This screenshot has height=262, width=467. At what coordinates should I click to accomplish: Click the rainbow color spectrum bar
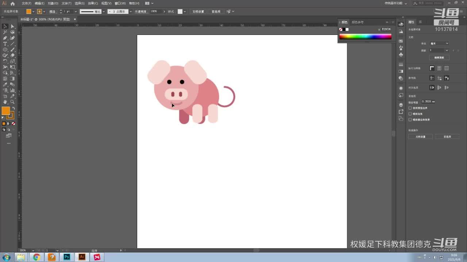click(365, 36)
